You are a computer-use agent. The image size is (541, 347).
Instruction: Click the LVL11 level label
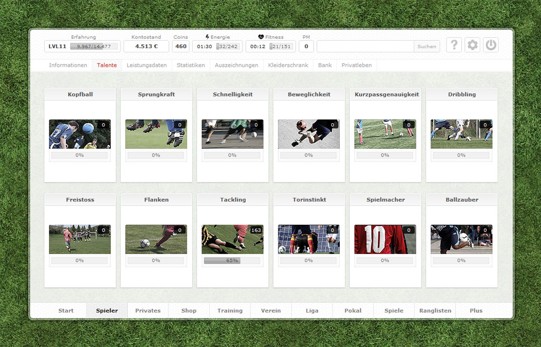tap(57, 47)
